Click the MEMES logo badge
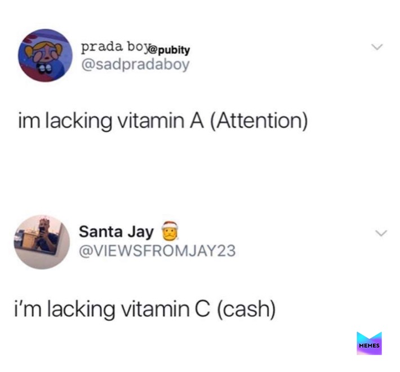Screen dimensions: 400x372 369,343
